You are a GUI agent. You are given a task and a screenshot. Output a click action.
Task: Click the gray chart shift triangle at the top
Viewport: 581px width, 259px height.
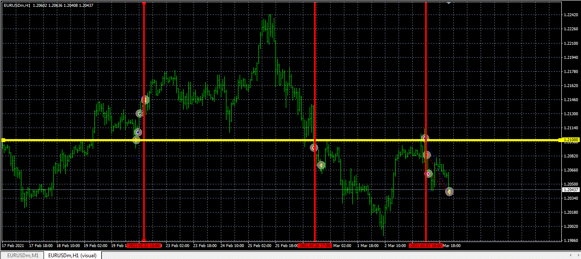pyautogui.click(x=449, y=3)
